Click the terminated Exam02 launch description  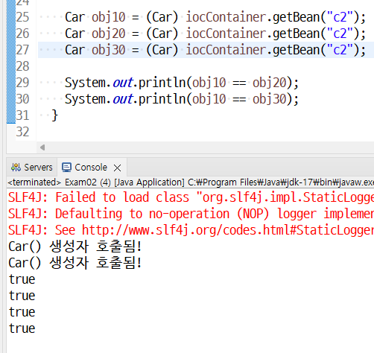(x=190, y=182)
